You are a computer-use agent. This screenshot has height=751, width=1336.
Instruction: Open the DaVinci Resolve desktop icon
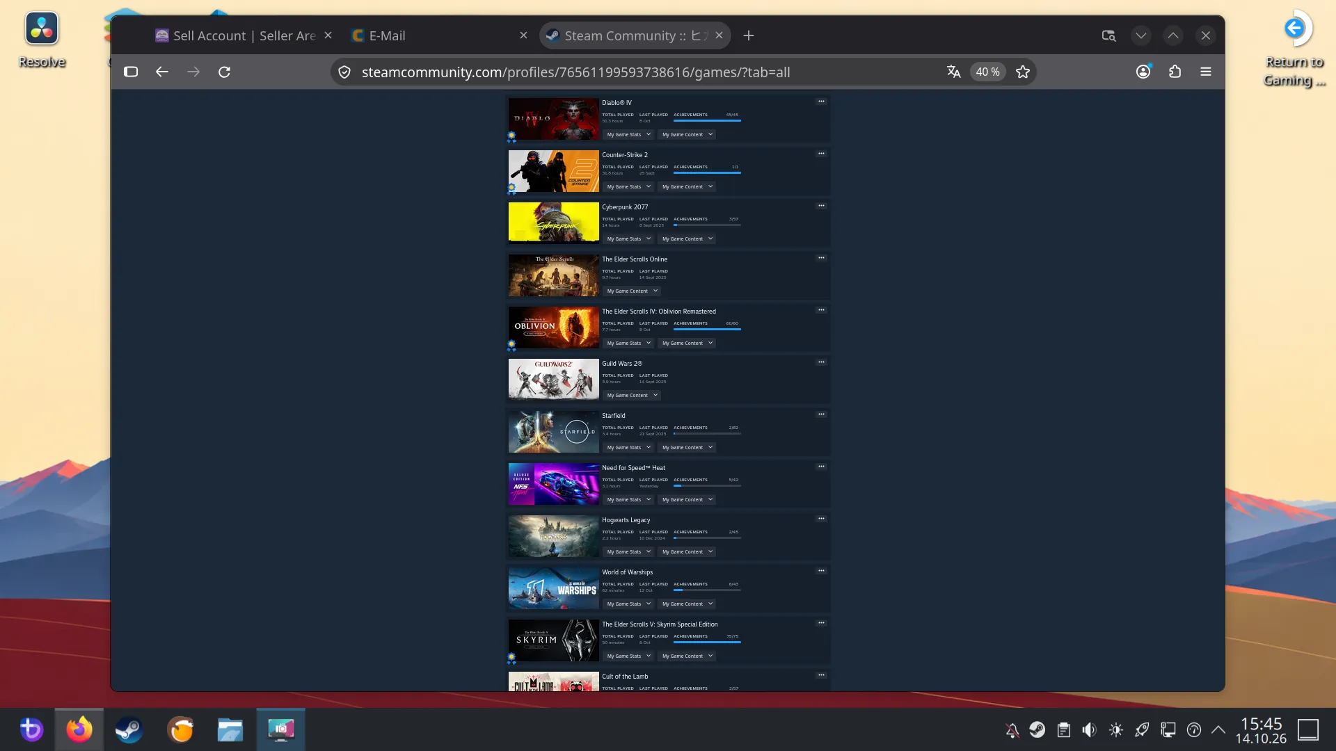point(42,40)
